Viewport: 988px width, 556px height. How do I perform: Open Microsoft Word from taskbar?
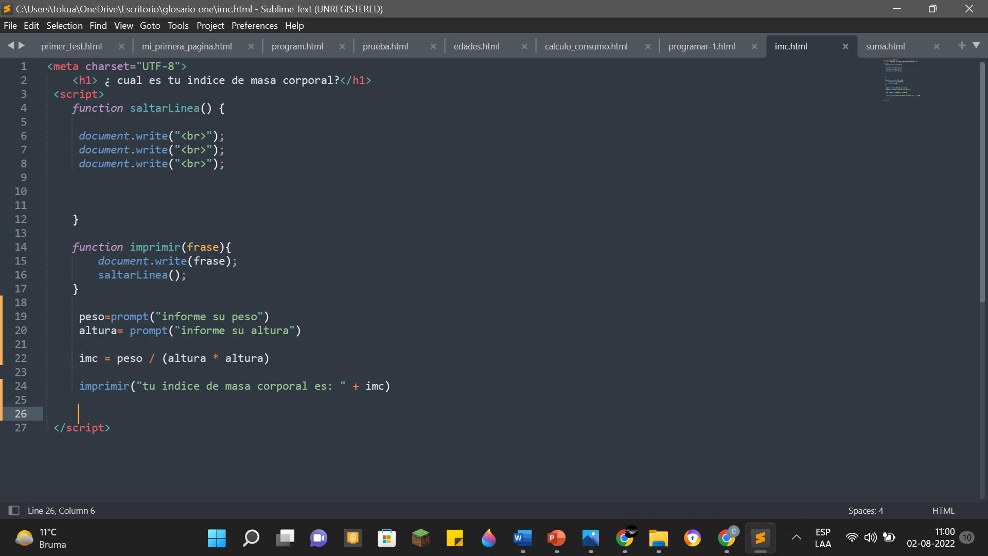tap(522, 538)
